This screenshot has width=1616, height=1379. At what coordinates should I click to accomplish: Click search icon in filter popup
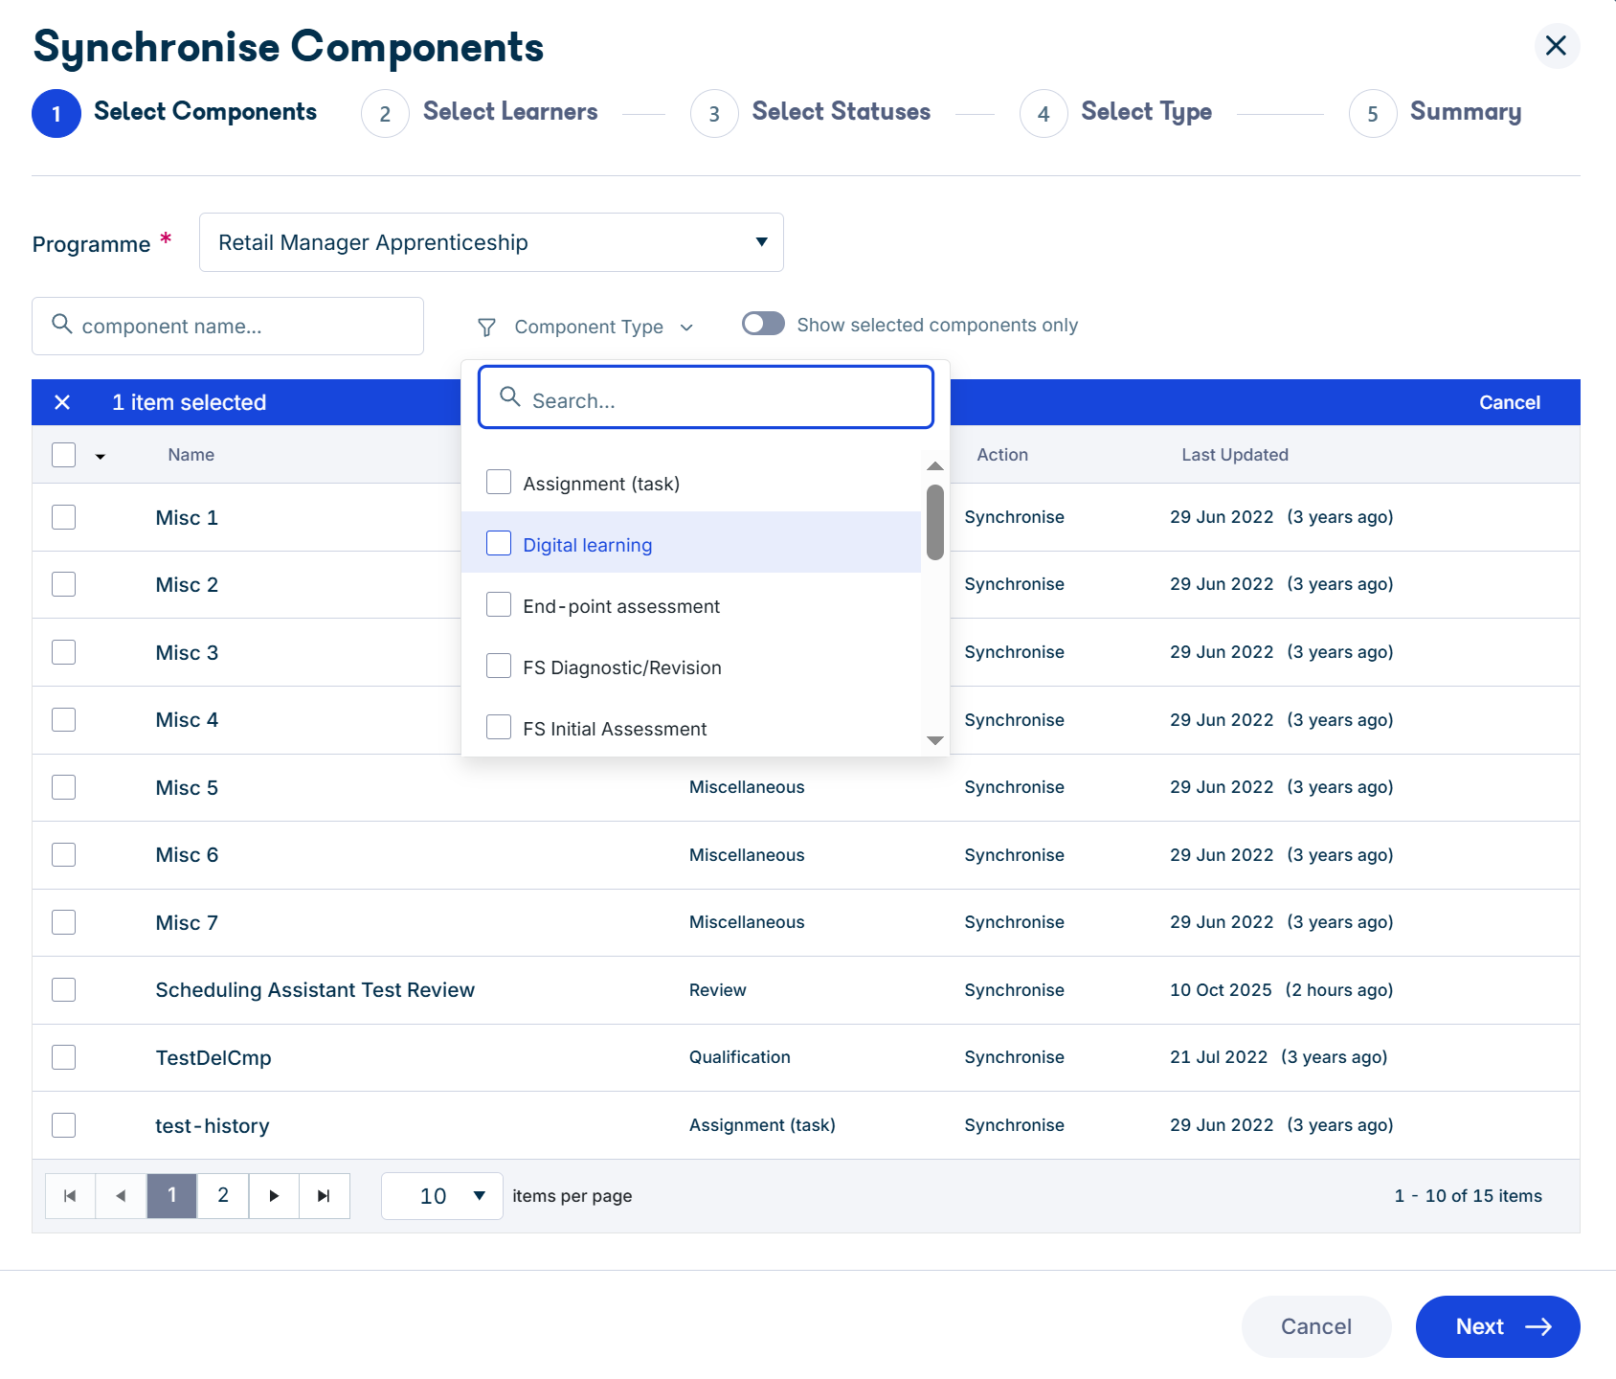[510, 397]
